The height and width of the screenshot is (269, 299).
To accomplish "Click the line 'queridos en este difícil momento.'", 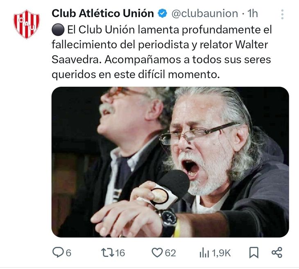I will point(136,74).
